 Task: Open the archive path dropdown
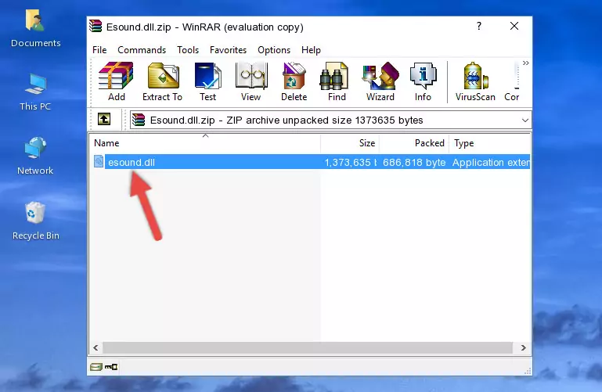click(x=524, y=120)
